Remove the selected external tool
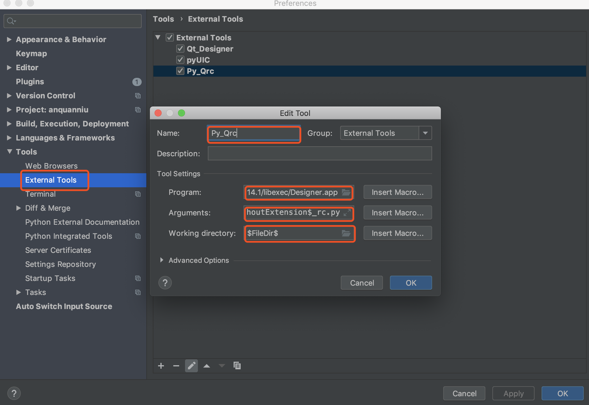The image size is (589, 405). (176, 365)
